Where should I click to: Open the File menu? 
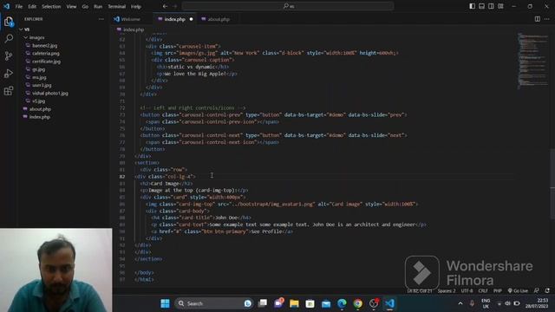pos(19,6)
